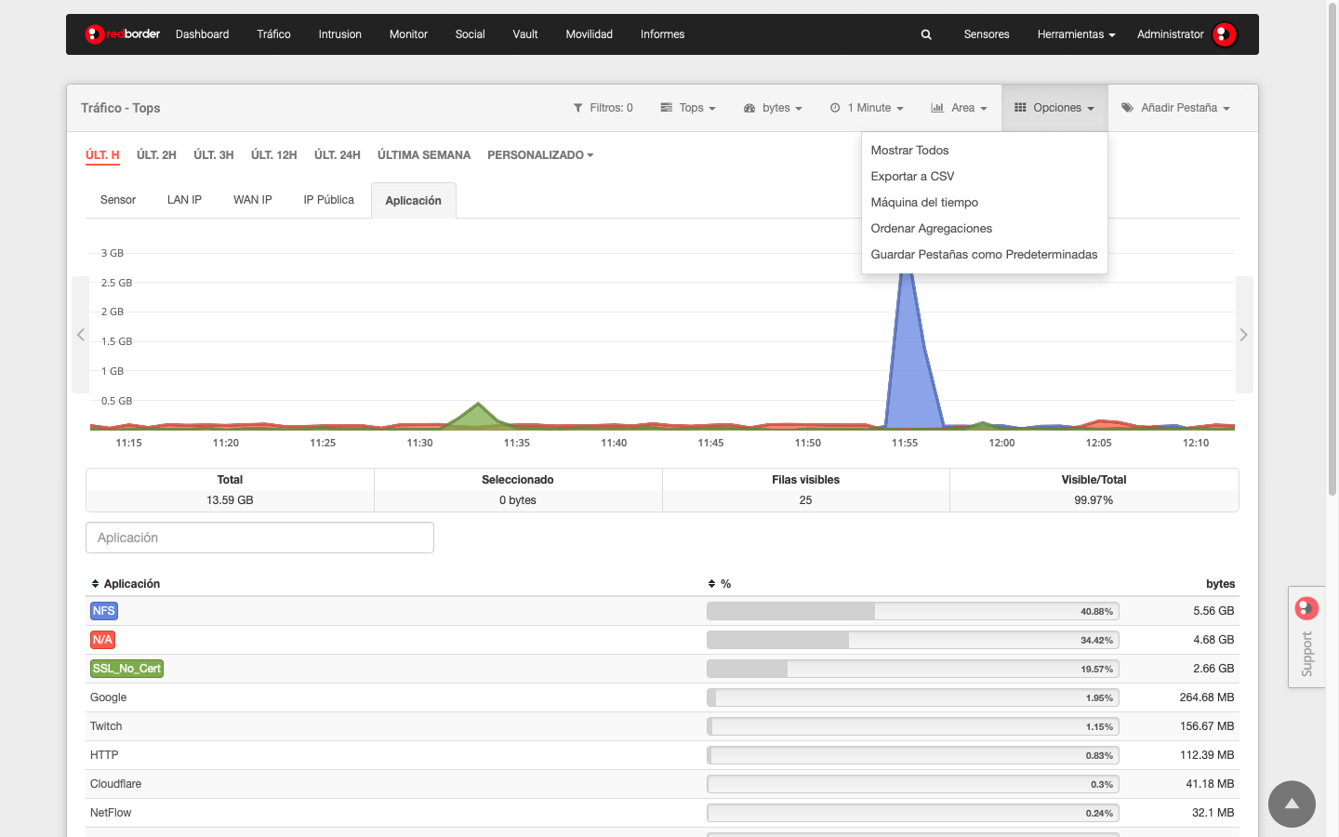Viewport: 1339px width, 837px height.
Task: Click the HTTP application row
Action: [662, 755]
